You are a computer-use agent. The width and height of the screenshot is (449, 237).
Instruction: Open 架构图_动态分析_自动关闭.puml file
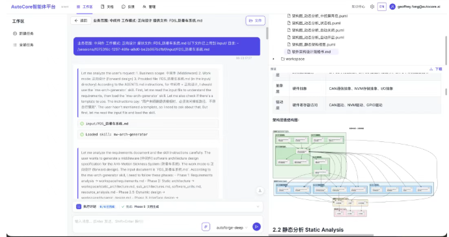316,31
